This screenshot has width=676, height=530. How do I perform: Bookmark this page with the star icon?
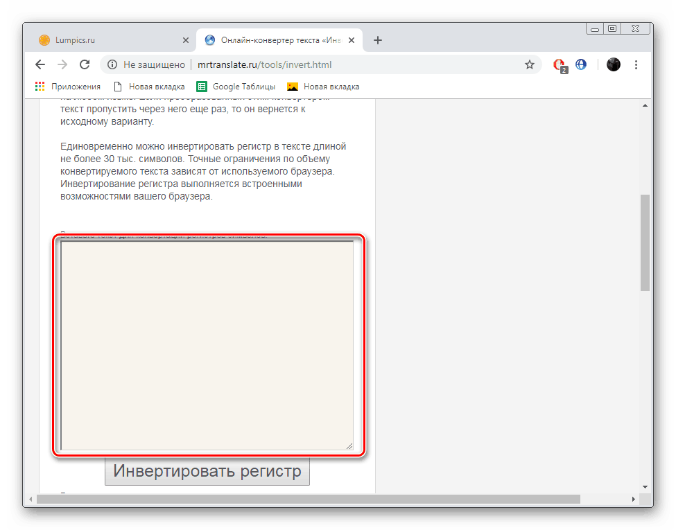530,64
